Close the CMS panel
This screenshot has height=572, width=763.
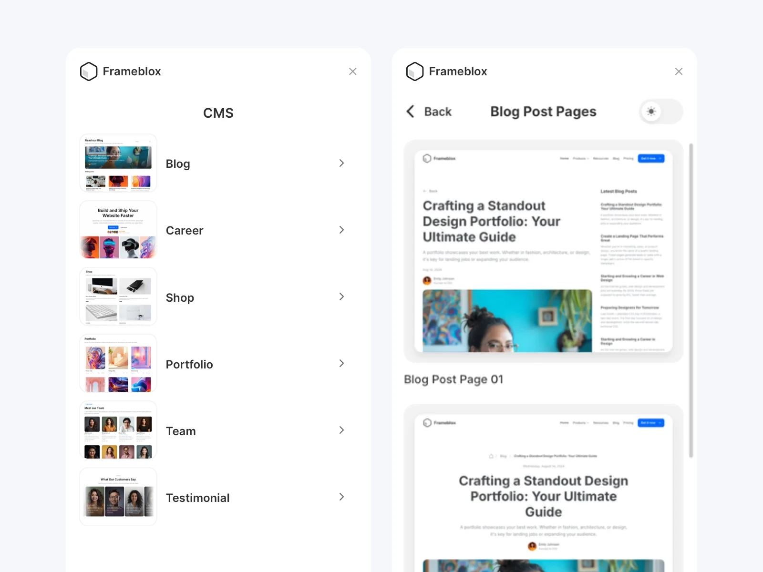click(x=353, y=71)
